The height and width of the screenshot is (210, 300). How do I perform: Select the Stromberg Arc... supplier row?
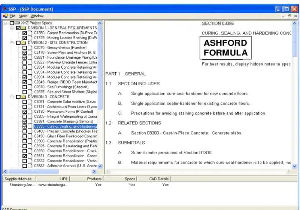[89, 185]
